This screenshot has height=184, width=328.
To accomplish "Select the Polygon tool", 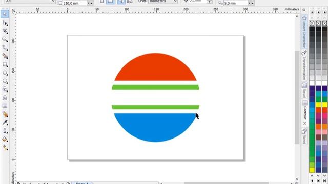I will 5,81.
